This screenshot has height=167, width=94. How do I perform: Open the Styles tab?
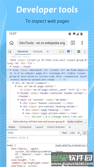[12, 127]
